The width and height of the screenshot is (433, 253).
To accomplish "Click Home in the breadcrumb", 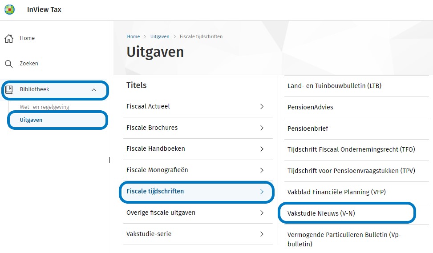I will [x=133, y=36].
